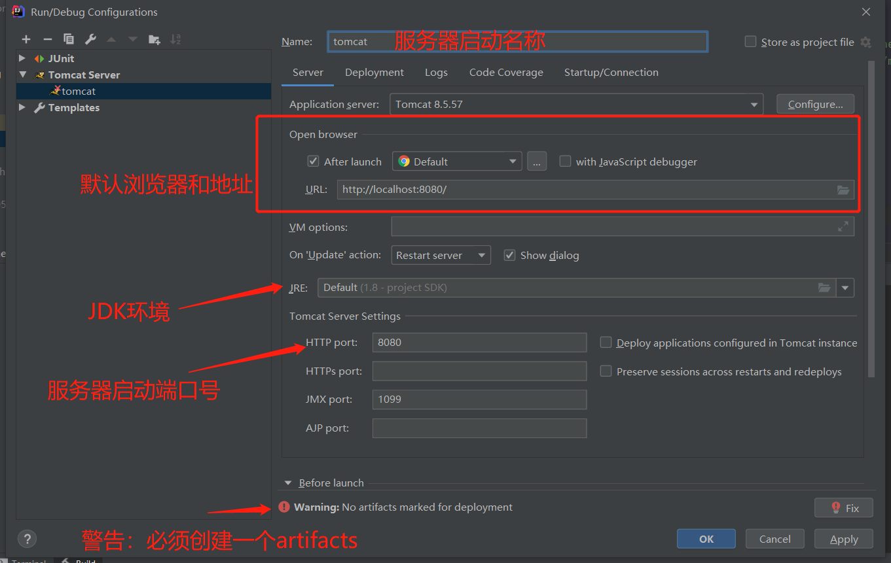Open the Startup/Connection tab
Viewport: 891px width, 563px height.
(611, 73)
